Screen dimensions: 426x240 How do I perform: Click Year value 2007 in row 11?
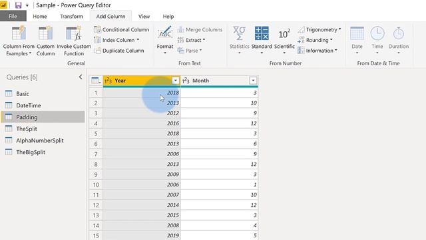pyautogui.click(x=142, y=195)
